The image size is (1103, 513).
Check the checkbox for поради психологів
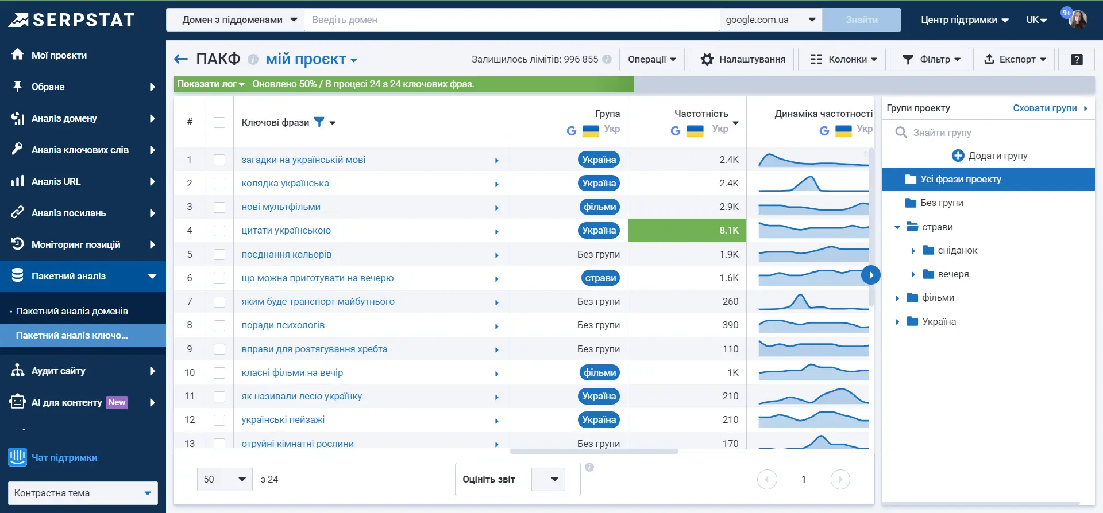[219, 325]
